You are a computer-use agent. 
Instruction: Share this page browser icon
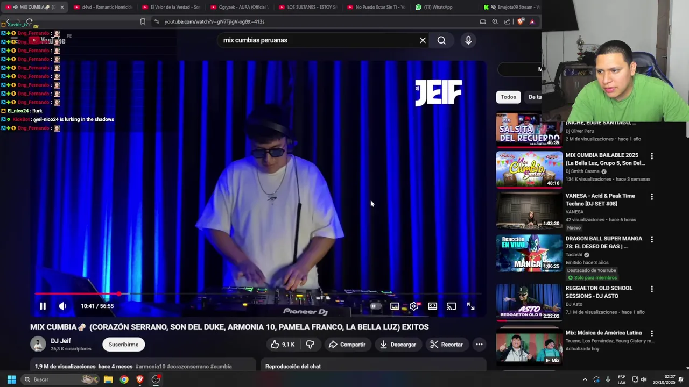507,21
